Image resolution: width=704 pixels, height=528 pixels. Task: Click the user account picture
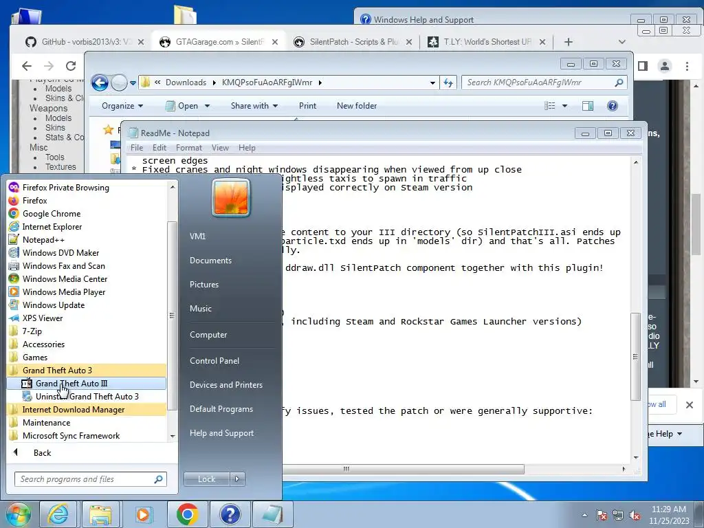pos(231,197)
